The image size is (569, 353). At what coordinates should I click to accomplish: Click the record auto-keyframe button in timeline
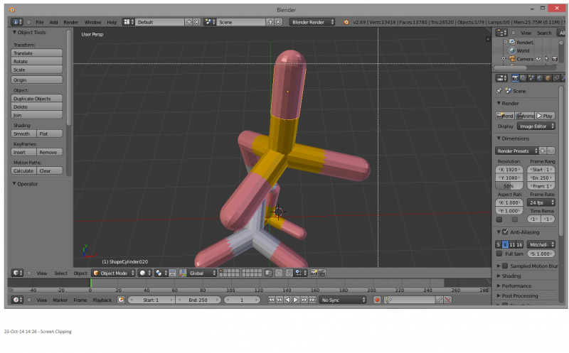[x=377, y=300]
